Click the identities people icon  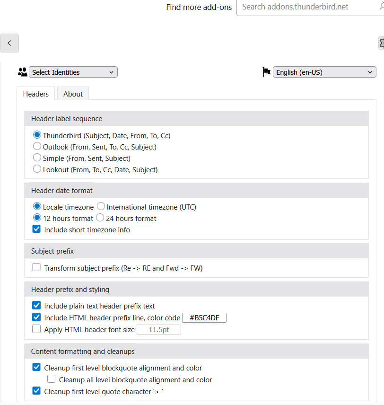[22, 72]
